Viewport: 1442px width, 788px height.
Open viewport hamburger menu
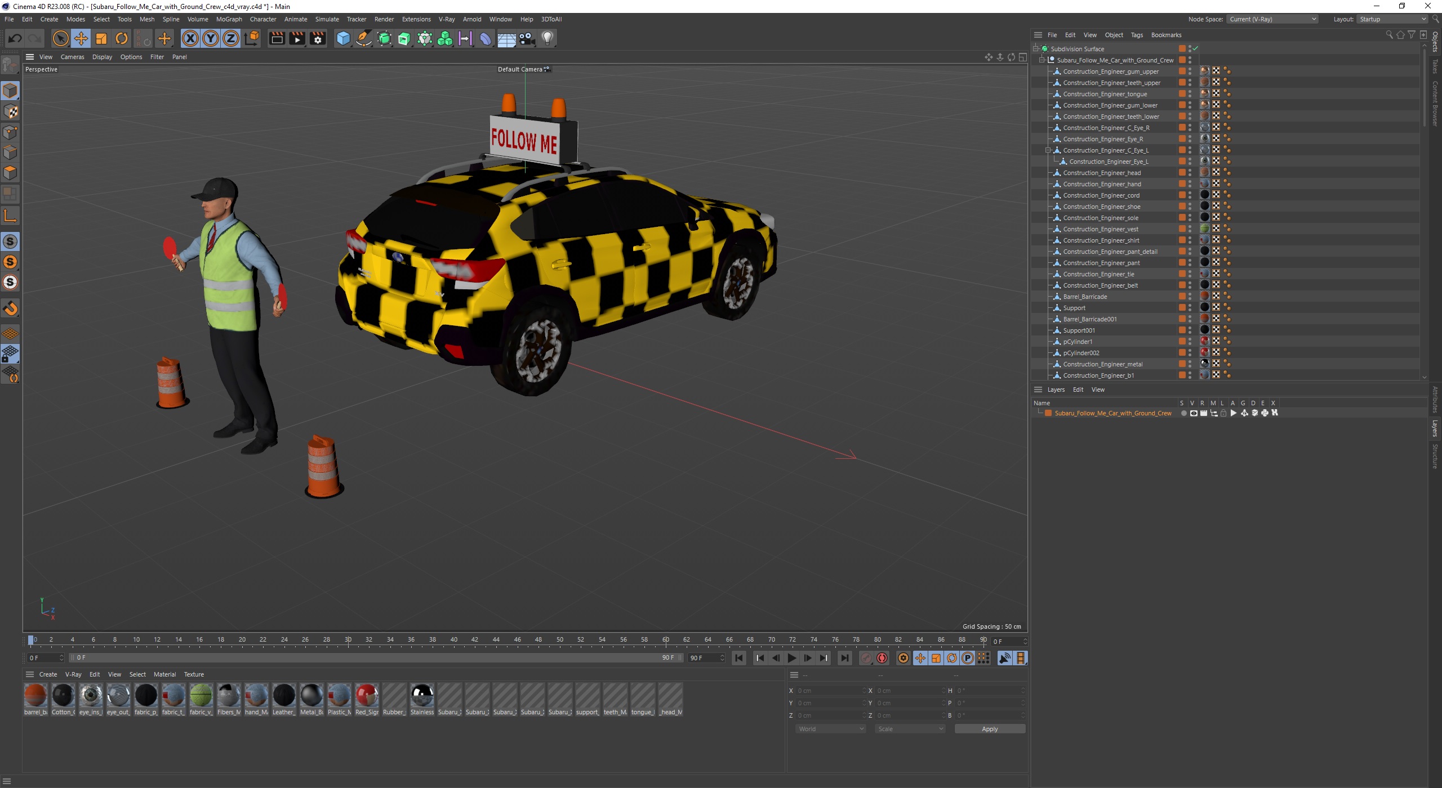30,57
